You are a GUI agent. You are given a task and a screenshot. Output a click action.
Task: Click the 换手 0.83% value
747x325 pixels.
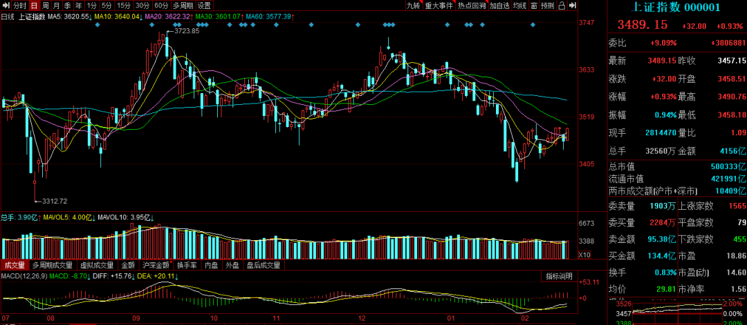664,273
